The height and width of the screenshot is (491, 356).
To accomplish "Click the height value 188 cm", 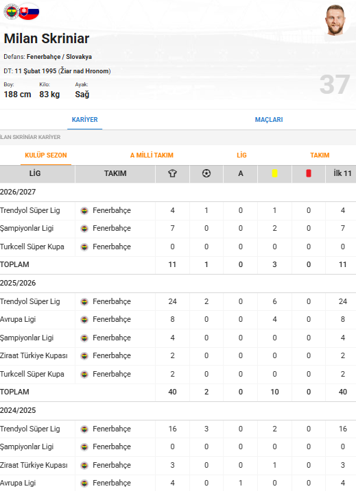I will click(x=18, y=95).
